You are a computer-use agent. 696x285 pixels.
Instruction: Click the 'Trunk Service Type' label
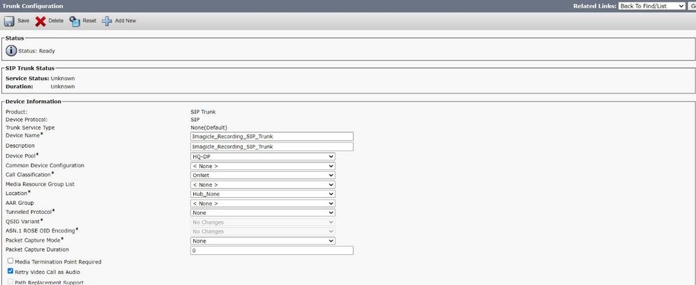pyautogui.click(x=30, y=128)
